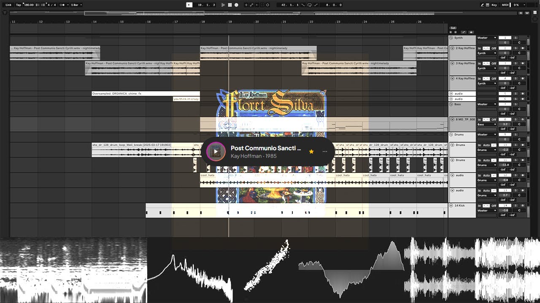Collapse the Synth group track
540x303 pixels.
[x=451, y=38]
